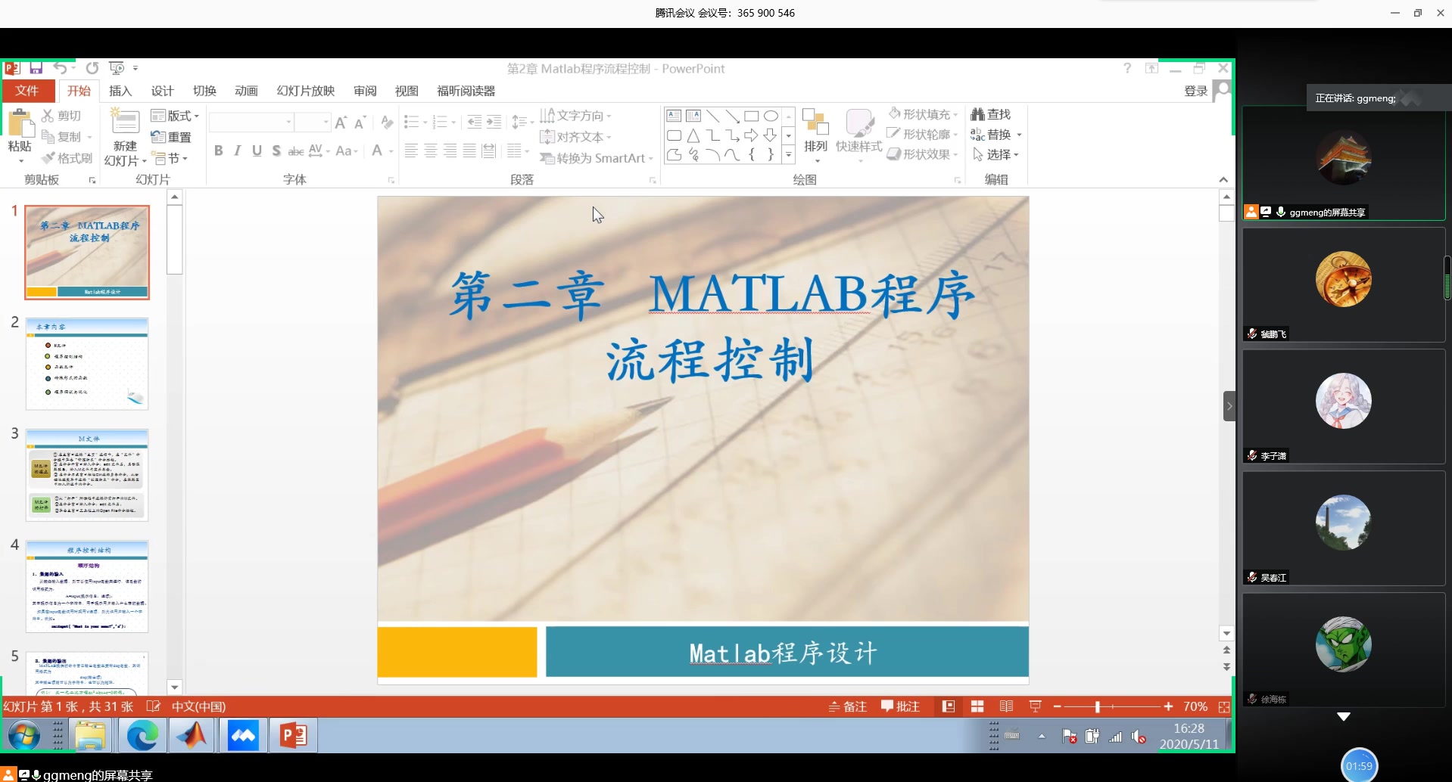1452x782 pixels.
Task: Select slide 4 thumbnail
Action: pyautogui.click(x=87, y=586)
